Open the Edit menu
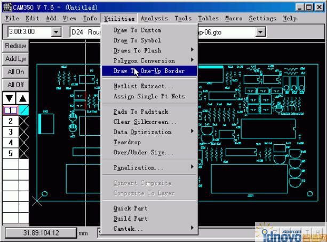Screen dimensions: 327x242 (33, 18)
